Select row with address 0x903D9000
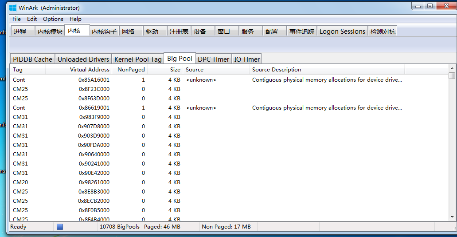This screenshot has width=457, height=237. [x=229, y=136]
